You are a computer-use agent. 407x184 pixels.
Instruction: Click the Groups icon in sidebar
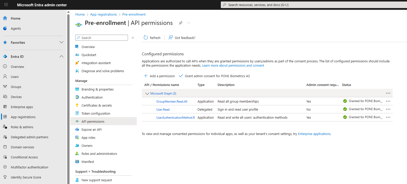click(5, 87)
